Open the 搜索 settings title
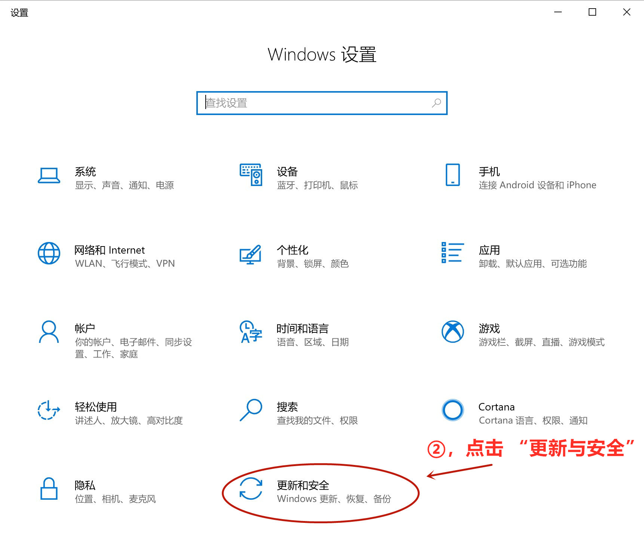Image resolution: width=644 pixels, height=552 pixels. (x=287, y=407)
